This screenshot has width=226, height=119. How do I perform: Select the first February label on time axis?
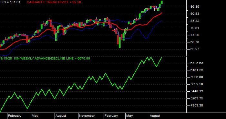pos(15,116)
